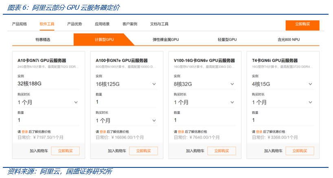Image resolution: width=333 pixels, height=178 pixels.
Task: Click A10卡GN7i GPU云服务器 title
Action: [x=42, y=61]
